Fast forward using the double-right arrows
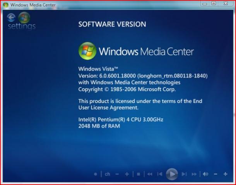 pyautogui.click(x=194, y=174)
